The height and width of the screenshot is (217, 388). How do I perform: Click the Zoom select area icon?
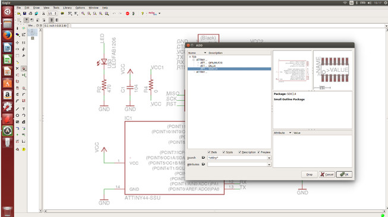106,13
